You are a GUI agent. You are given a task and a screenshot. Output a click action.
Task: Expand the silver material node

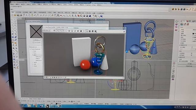[x=33, y=66]
